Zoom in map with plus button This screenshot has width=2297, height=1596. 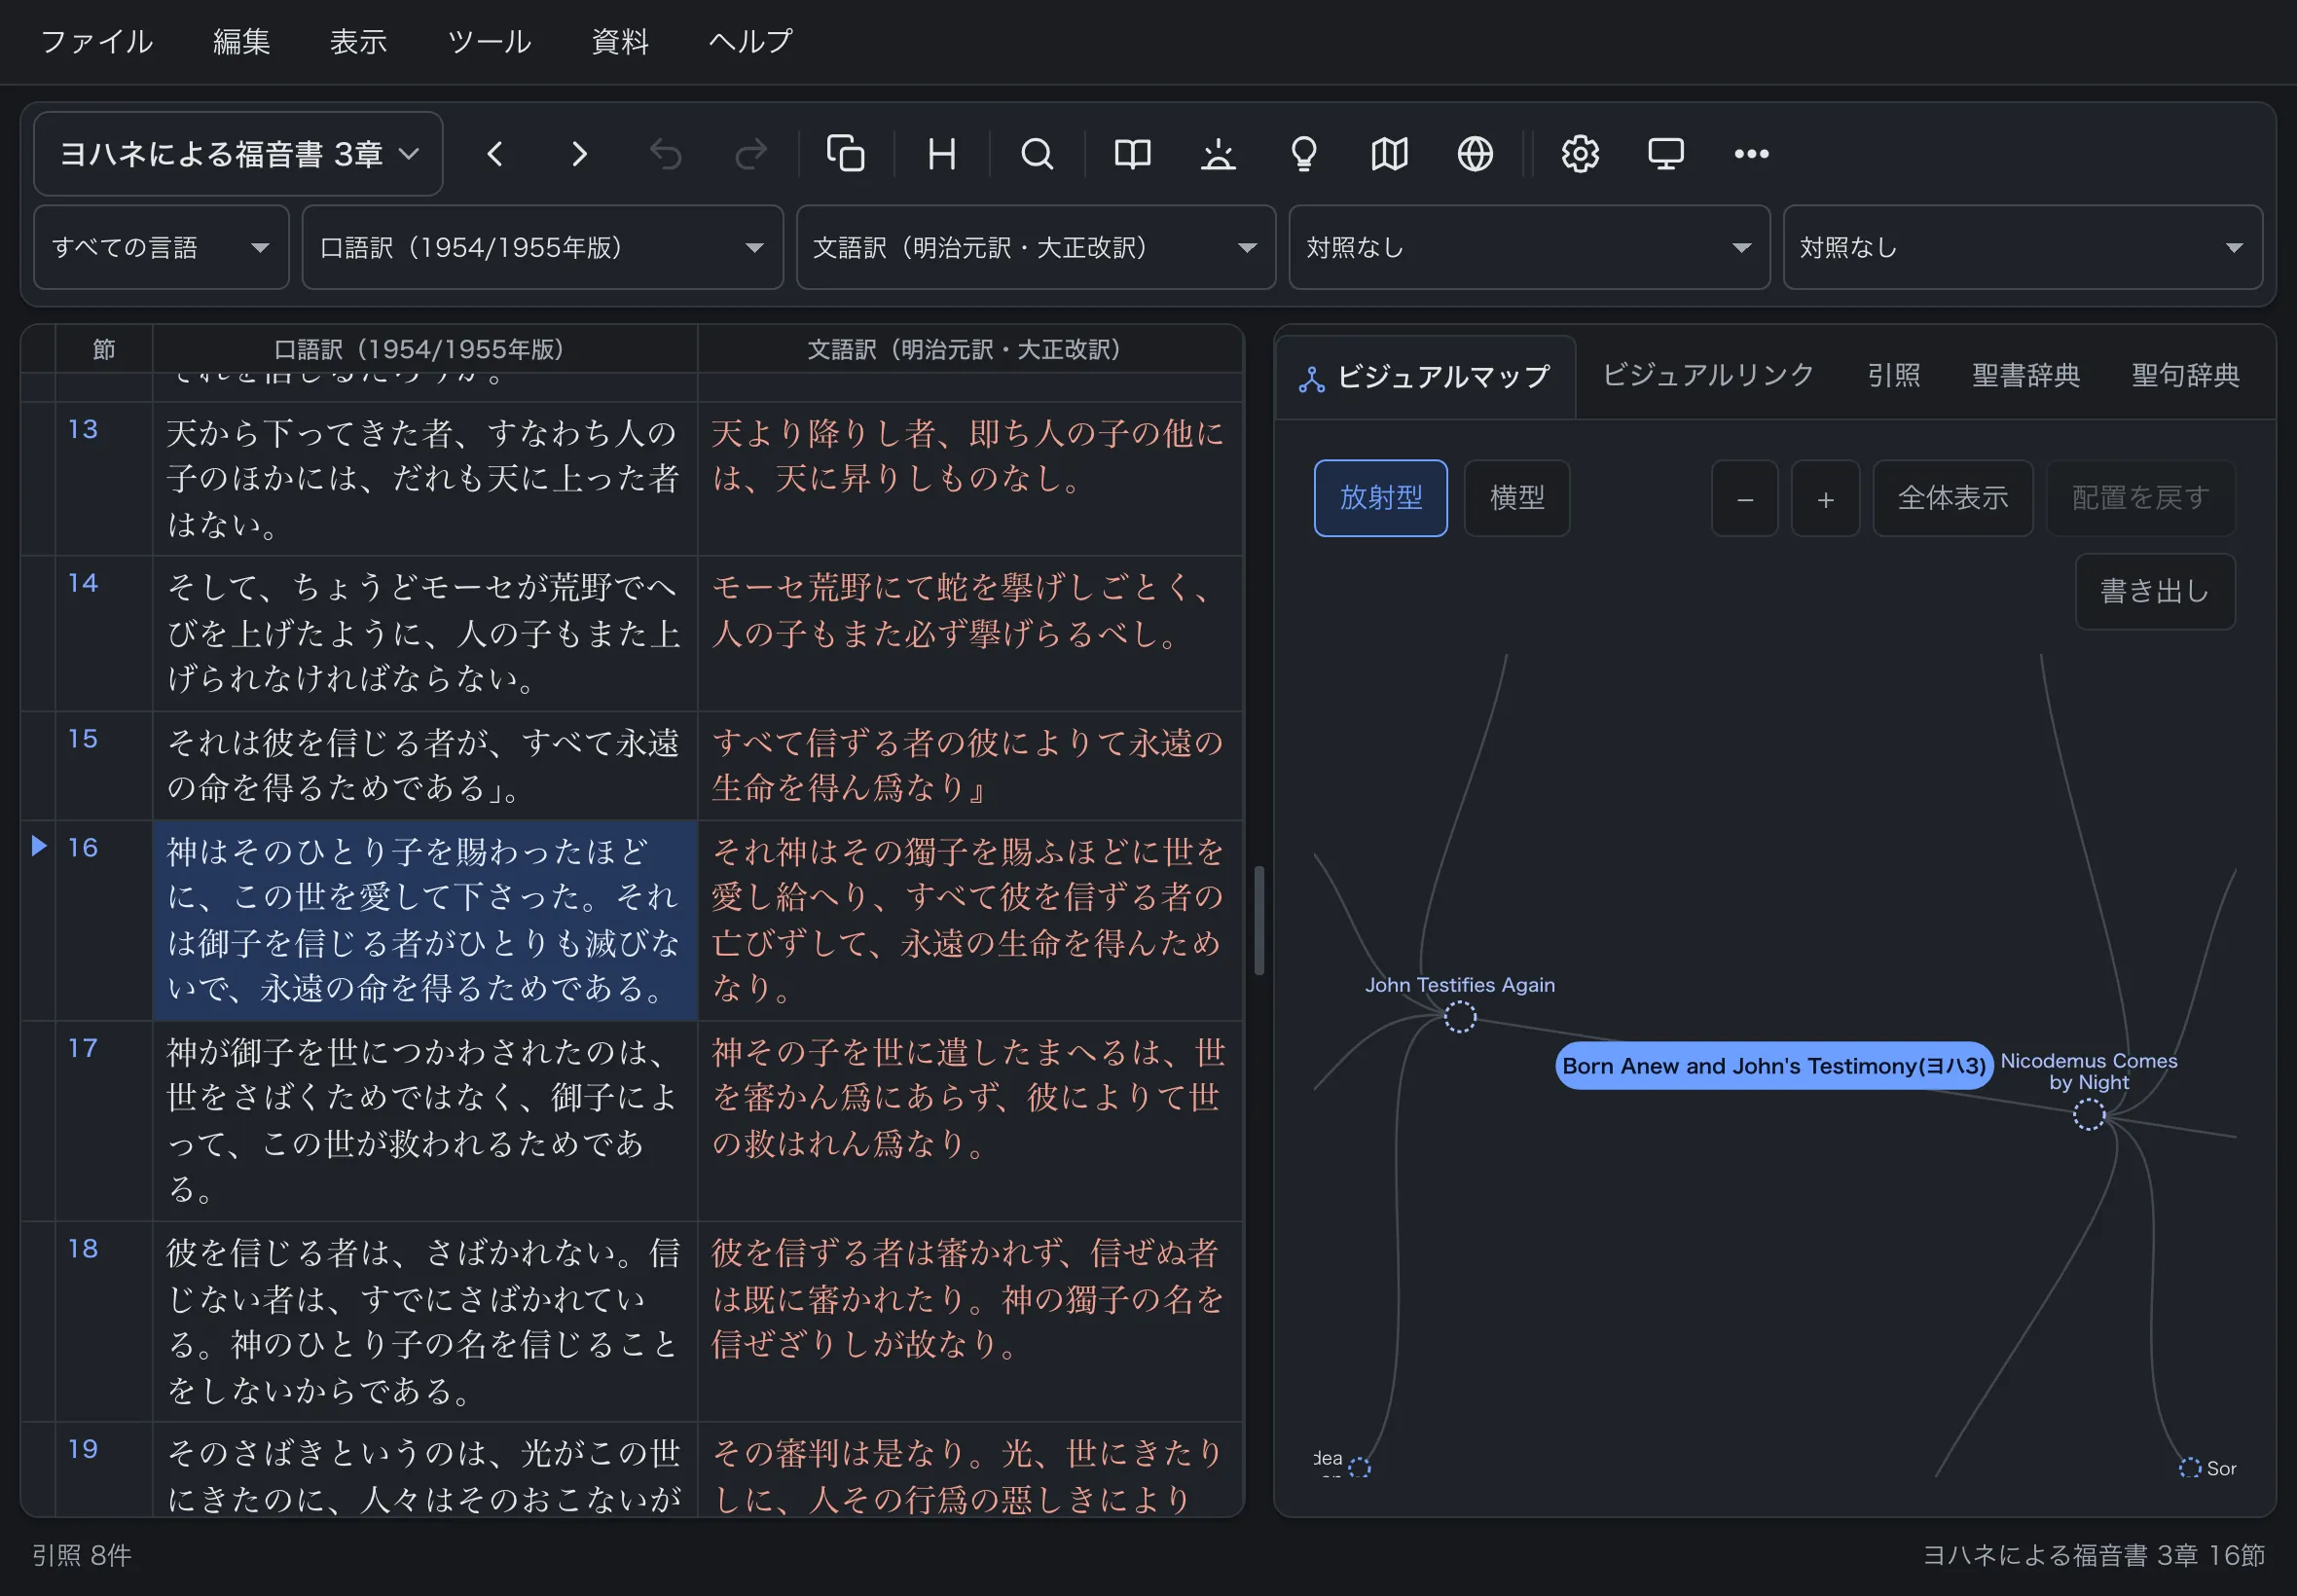click(1825, 498)
